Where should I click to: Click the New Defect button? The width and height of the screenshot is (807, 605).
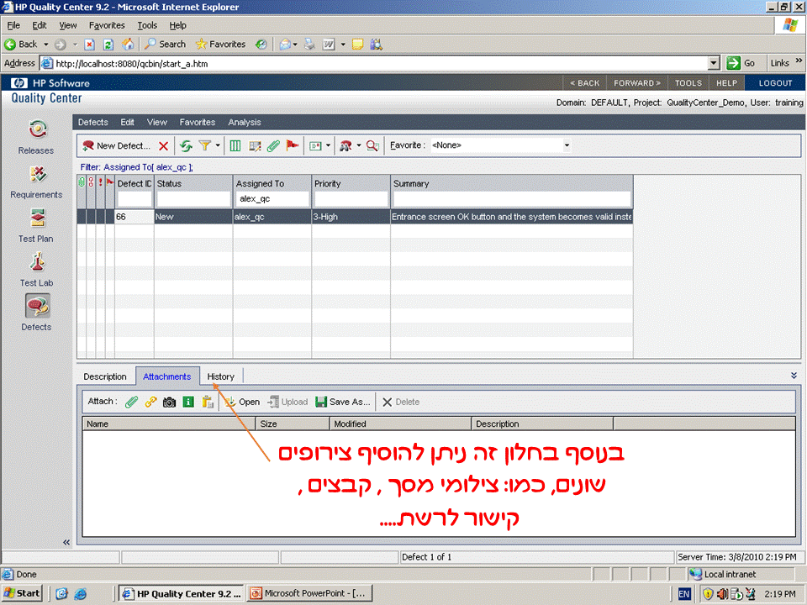(x=116, y=145)
